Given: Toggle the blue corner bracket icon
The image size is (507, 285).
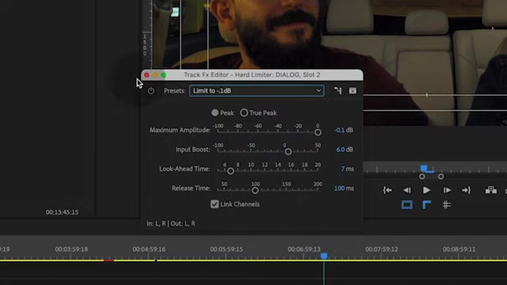Looking at the screenshot, I should (427, 205).
